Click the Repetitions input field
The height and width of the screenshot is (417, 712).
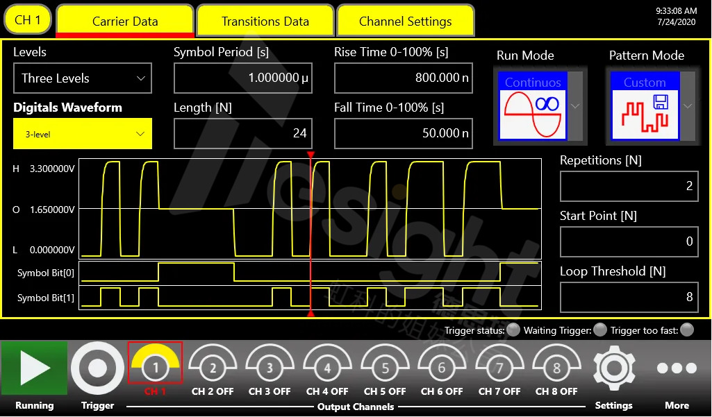[x=629, y=186]
